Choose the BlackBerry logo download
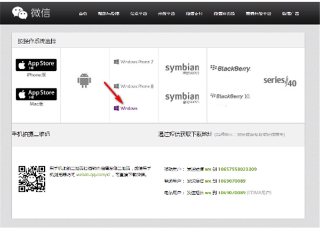Screen dimensions: 320x228 230,69
